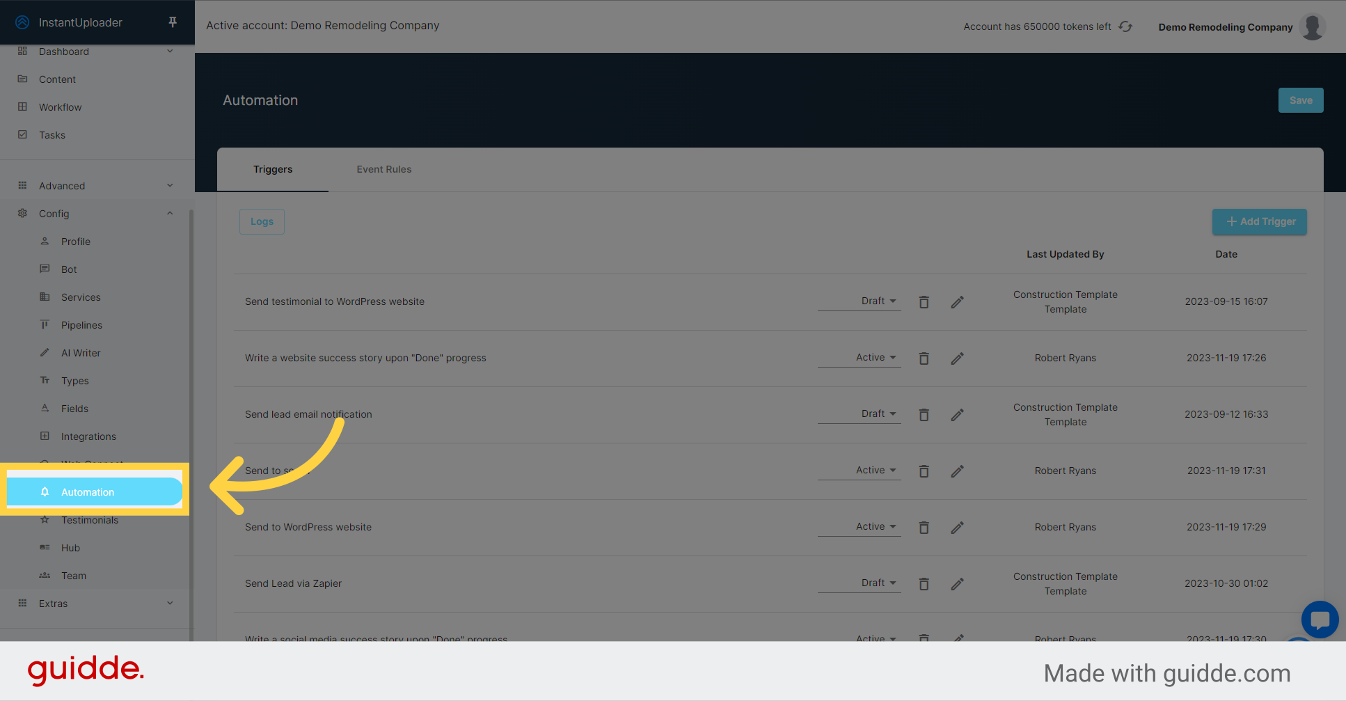Edit the 'Send testimonial to WordPress website' trigger

click(x=957, y=301)
